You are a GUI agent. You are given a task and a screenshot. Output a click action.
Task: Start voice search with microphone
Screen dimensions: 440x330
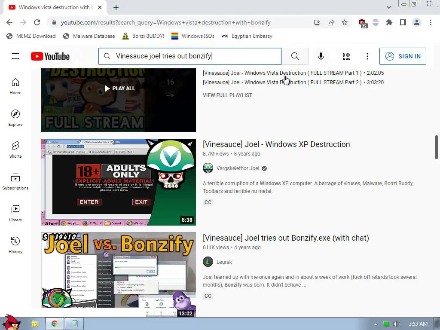[x=321, y=56]
